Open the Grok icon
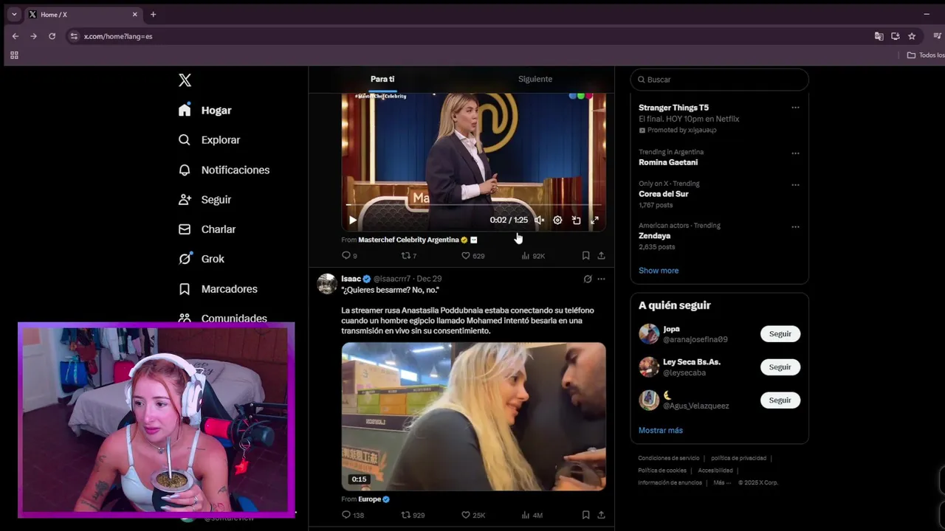Viewport: 945px width, 531px height. tap(185, 259)
